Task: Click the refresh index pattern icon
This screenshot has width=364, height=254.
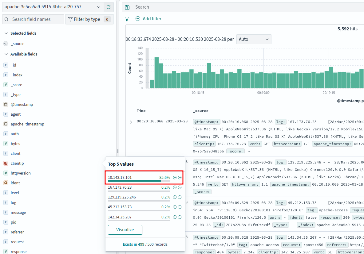Action: click(x=109, y=7)
